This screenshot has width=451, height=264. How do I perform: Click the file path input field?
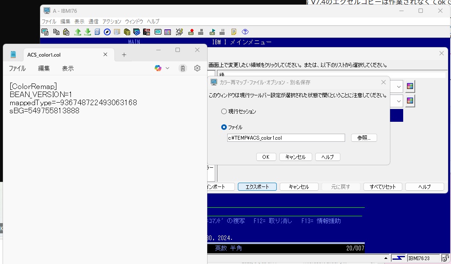(x=286, y=138)
